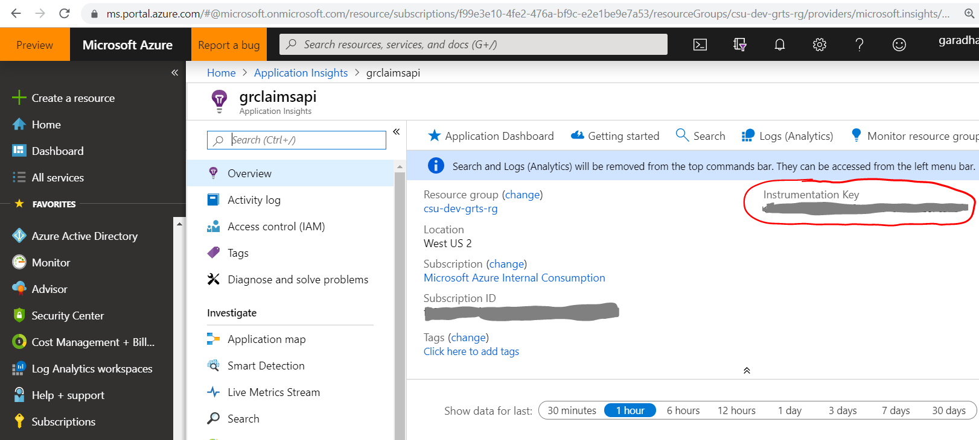Open the csu-dev-grts-rg resource group link

point(461,209)
